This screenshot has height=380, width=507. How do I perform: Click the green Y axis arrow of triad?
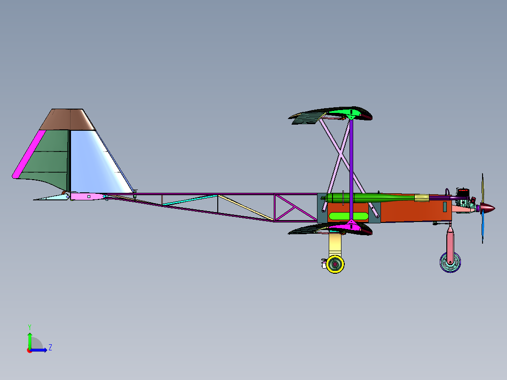pyautogui.click(x=30, y=340)
